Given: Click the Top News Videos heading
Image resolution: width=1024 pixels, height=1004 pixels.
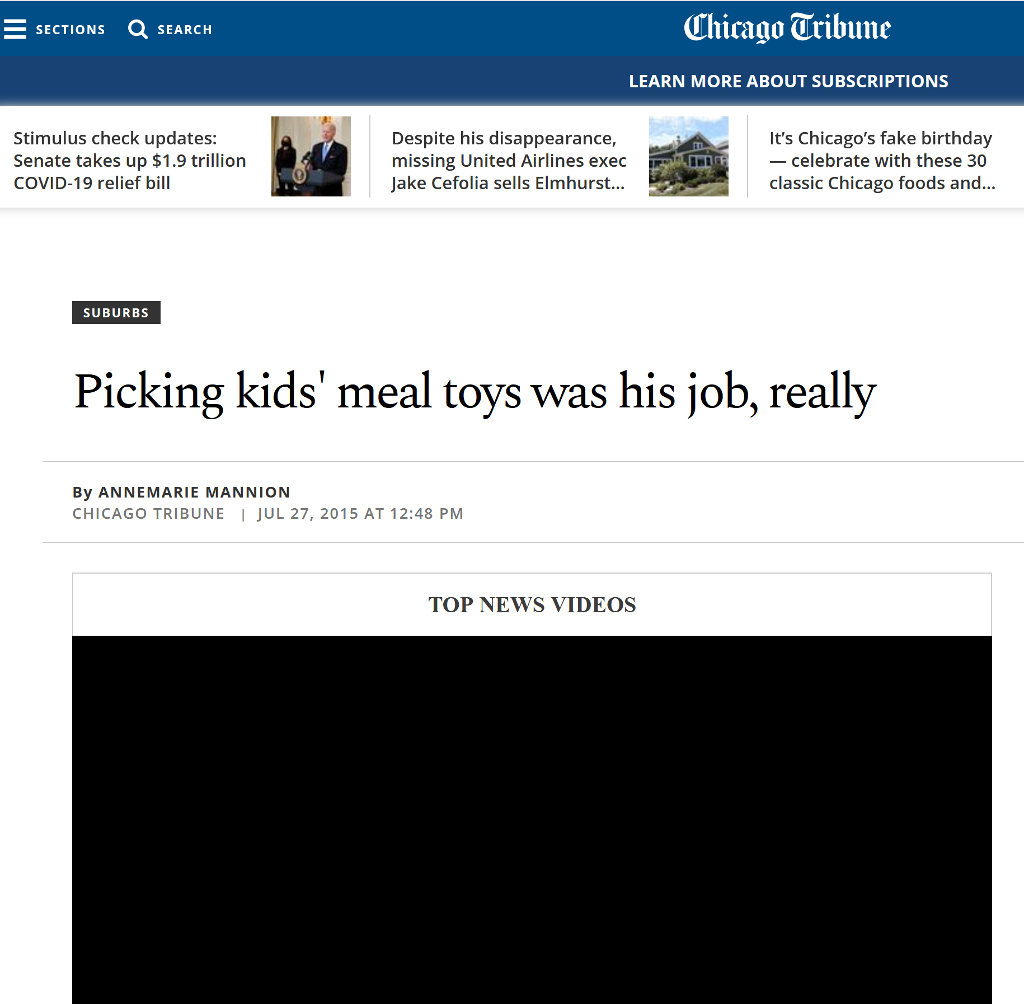Looking at the screenshot, I should tap(532, 604).
